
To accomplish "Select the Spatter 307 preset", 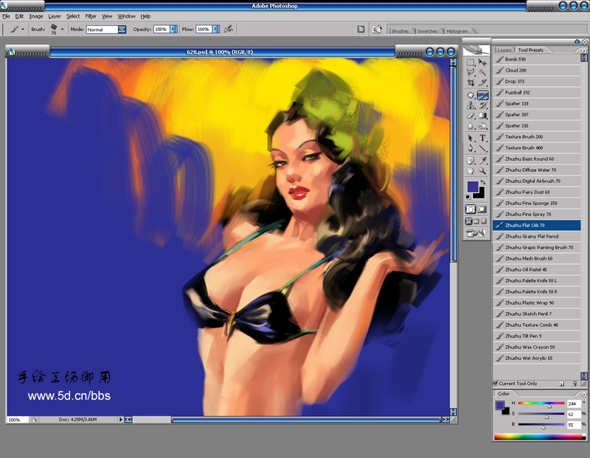I will (537, 114).
